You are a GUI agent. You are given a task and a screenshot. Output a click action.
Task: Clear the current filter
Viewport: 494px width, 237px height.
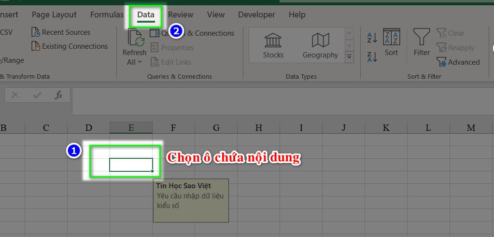coord(451,33)
